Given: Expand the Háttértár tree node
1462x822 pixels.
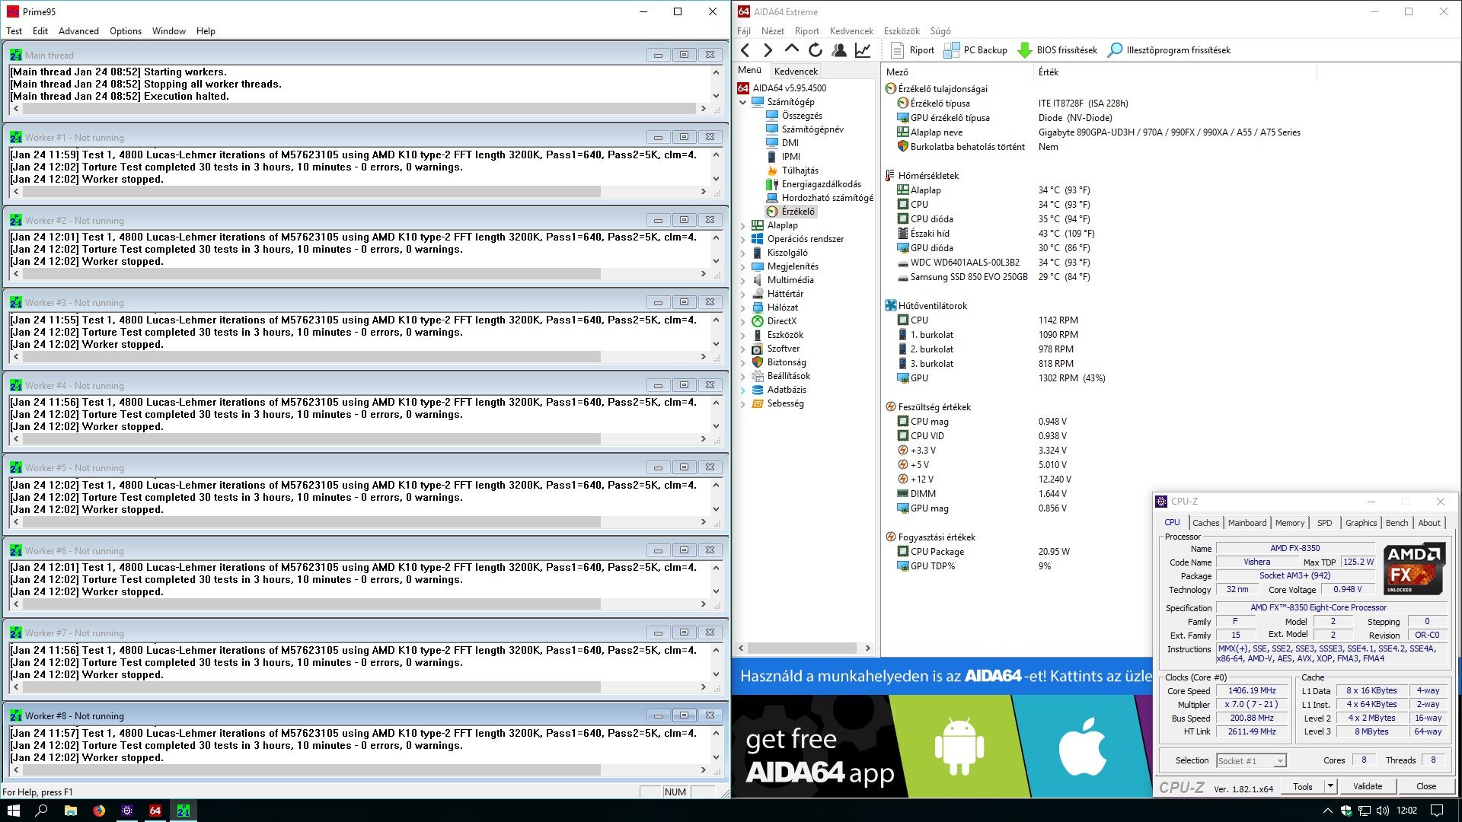Looking at the screenshot, I should (743, 294).
